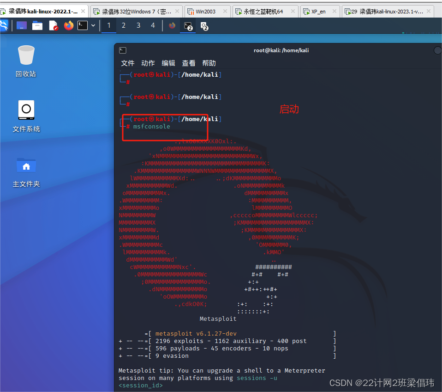This screenshot has height=392, width=442.
Task: Switch to 32位Windows 7 VM tab
Action: pos(137,12)
